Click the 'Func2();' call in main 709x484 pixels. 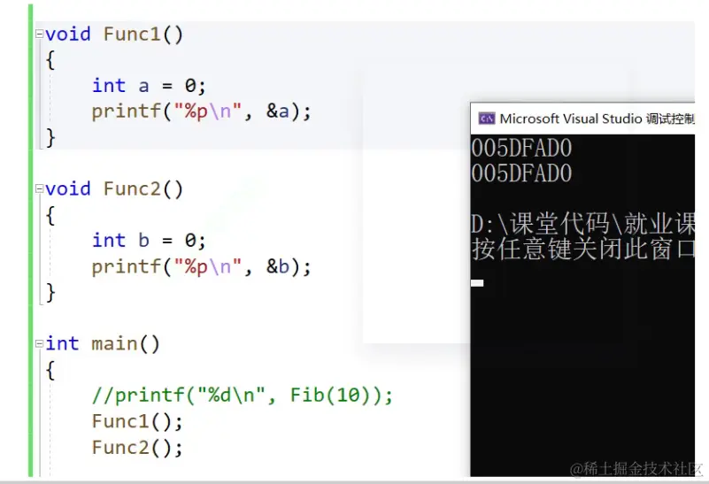137,448
